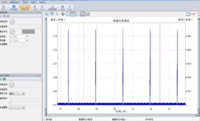The height and width of the screenshot is (121, 200).
Task: Open the first menu bar item 文件
Action: (4, 2)
